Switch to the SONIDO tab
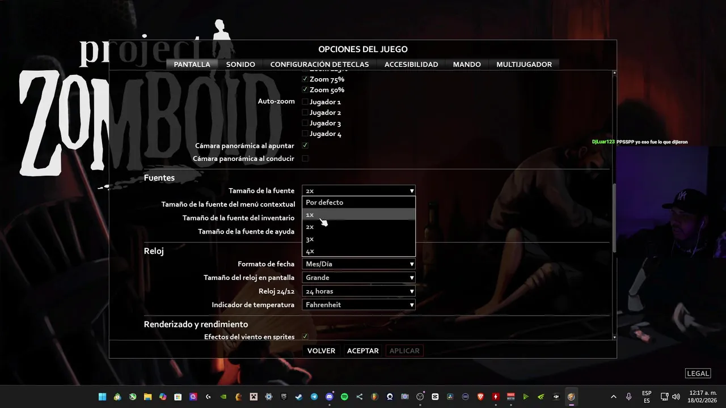Viewport: 726px width, 408px height. pos(240,64)
